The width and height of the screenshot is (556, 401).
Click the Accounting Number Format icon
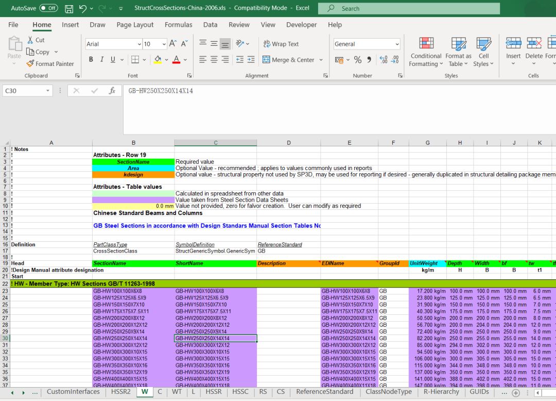(339, 60)
